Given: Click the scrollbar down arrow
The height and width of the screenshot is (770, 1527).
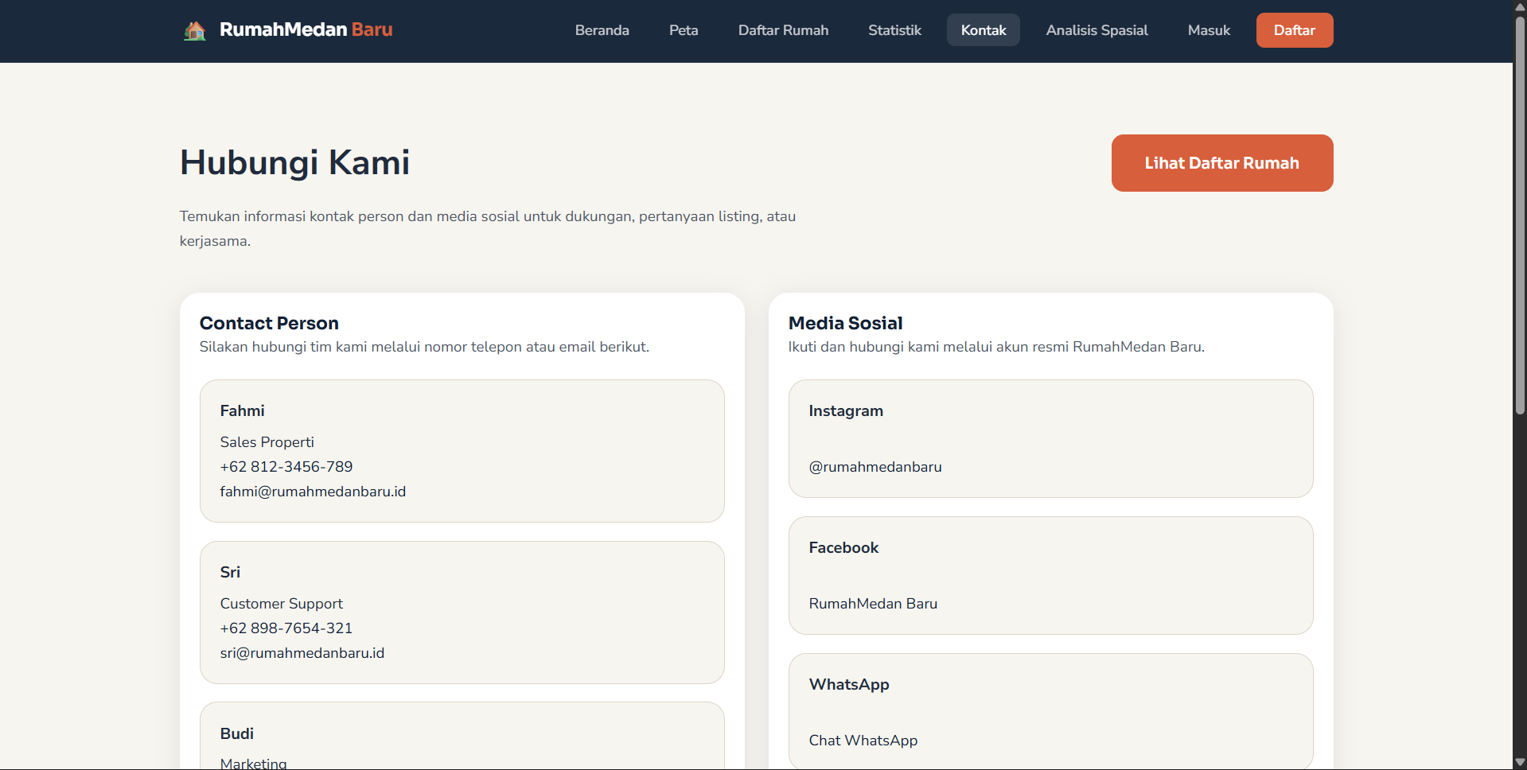Looking at the screenshot, I should point(1520,762).
